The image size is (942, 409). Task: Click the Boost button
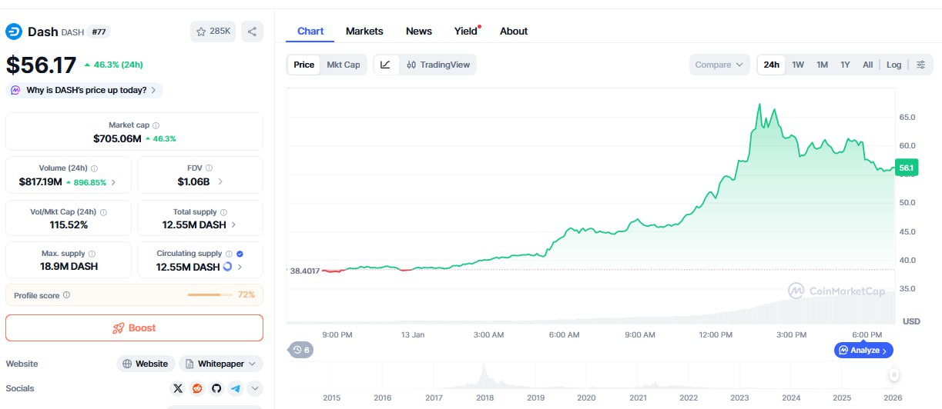point(134,328)
